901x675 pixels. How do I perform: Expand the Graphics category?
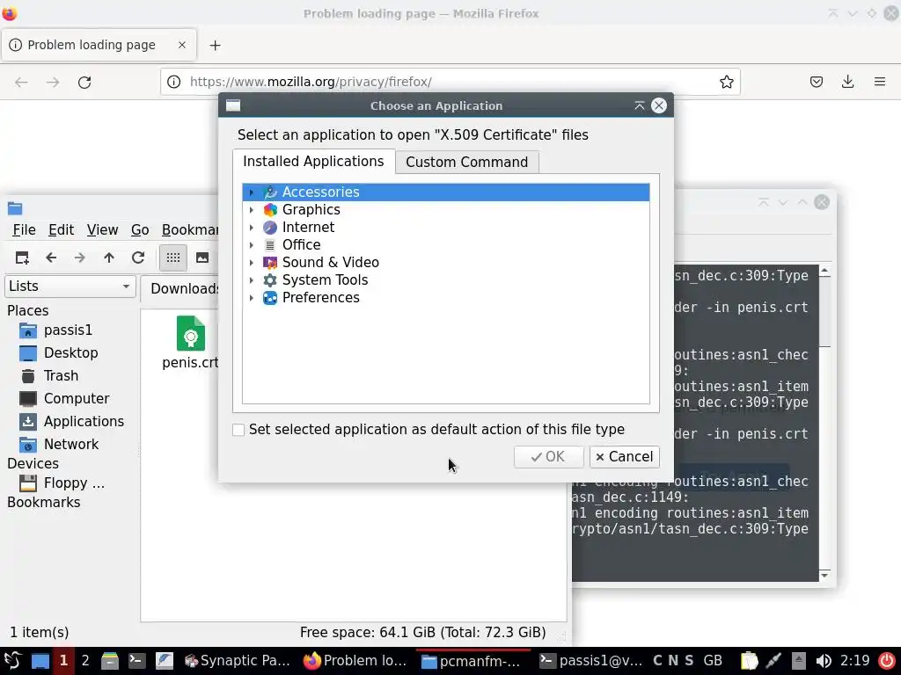pyautogui.click(x=251, y=210)
